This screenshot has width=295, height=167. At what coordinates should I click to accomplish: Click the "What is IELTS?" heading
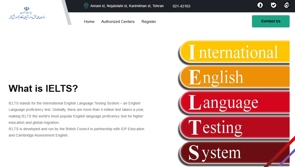tap(43, 88)
